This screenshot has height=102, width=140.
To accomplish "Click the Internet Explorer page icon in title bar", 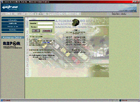I will (x=2, y=2).
